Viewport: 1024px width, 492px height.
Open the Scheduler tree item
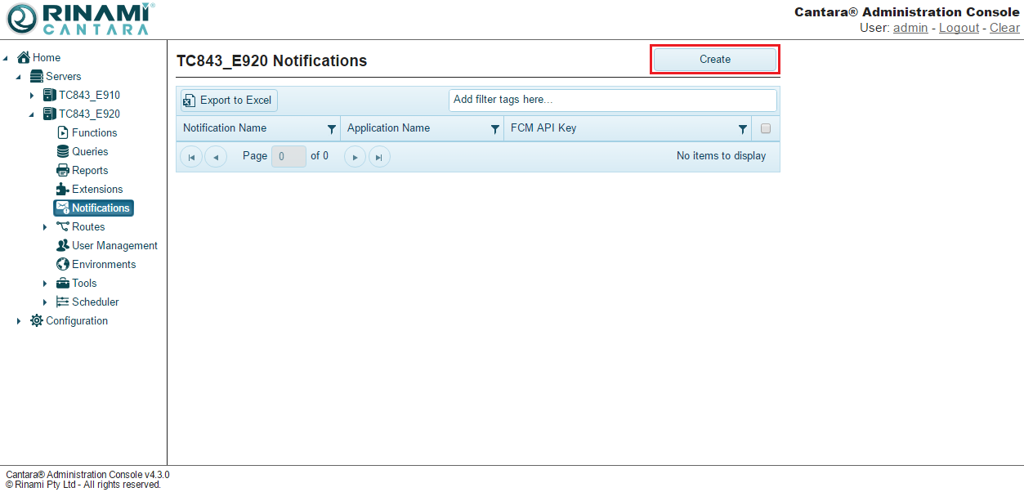tap(95, 302)
